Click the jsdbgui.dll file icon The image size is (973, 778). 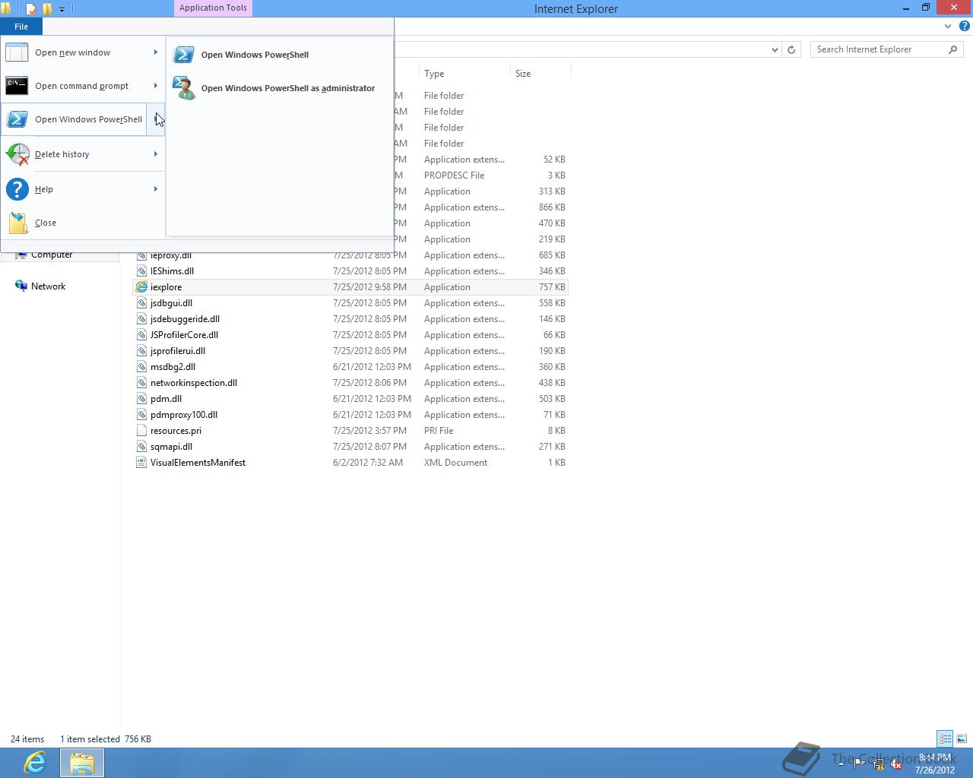(141, 303)
